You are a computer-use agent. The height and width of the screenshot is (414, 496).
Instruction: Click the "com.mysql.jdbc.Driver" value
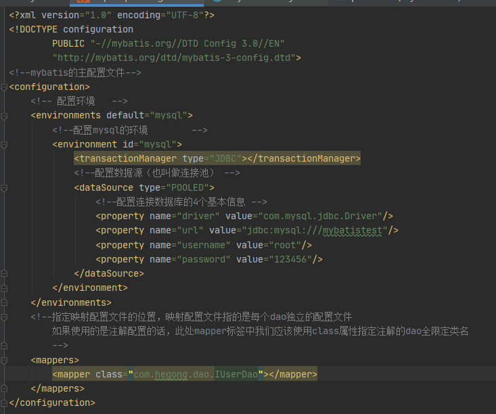[x=320, y=216]
